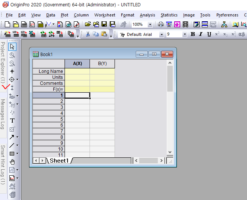
Task: Click the F(x)= cell of column B
Action: pyautogui.click(x=102, y=89)
